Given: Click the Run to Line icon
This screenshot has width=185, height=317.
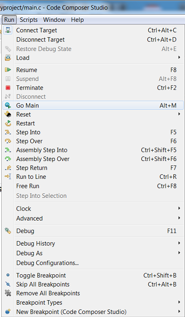Looking at the screenshot, I should [8, 177].
